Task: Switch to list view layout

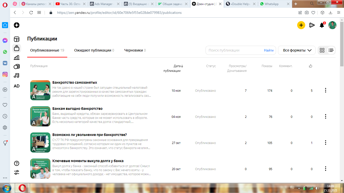Action: [331, 50]
